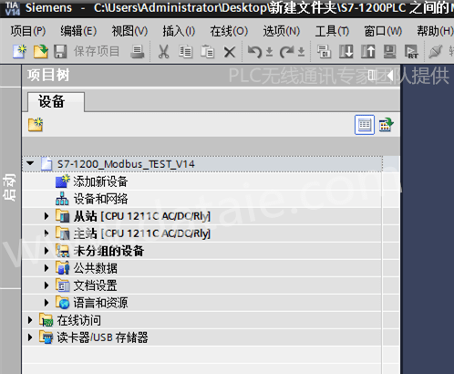Open the Undo history dropdown arrow

(x=269, y=52)
